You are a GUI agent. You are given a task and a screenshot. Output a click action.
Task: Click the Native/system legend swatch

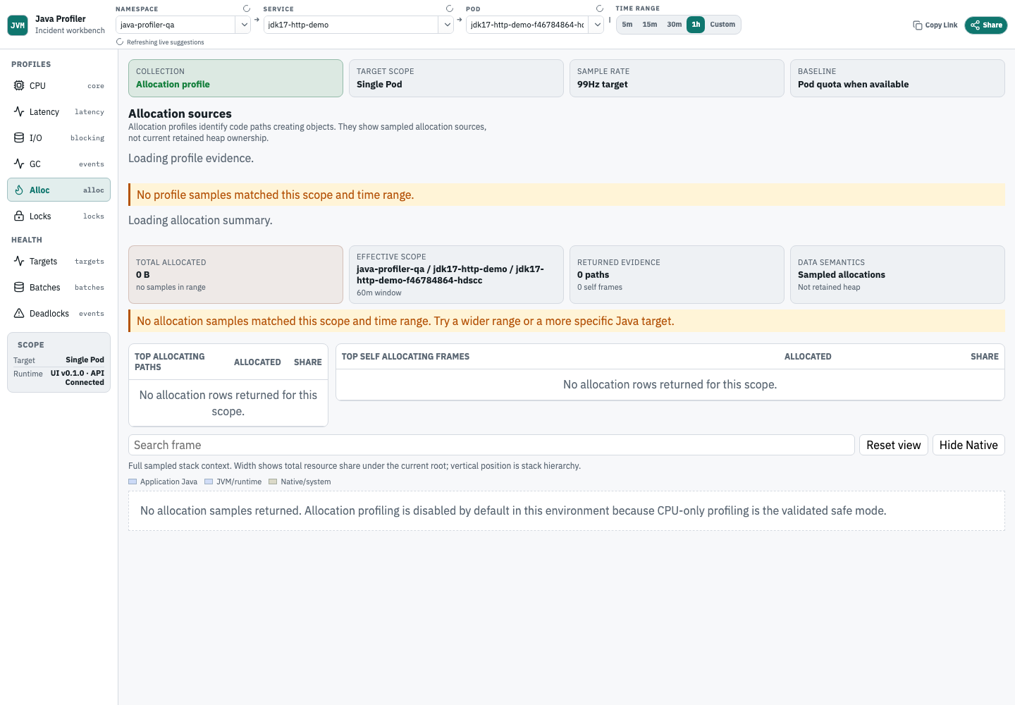pyautogui.click(x=273, y=482)
